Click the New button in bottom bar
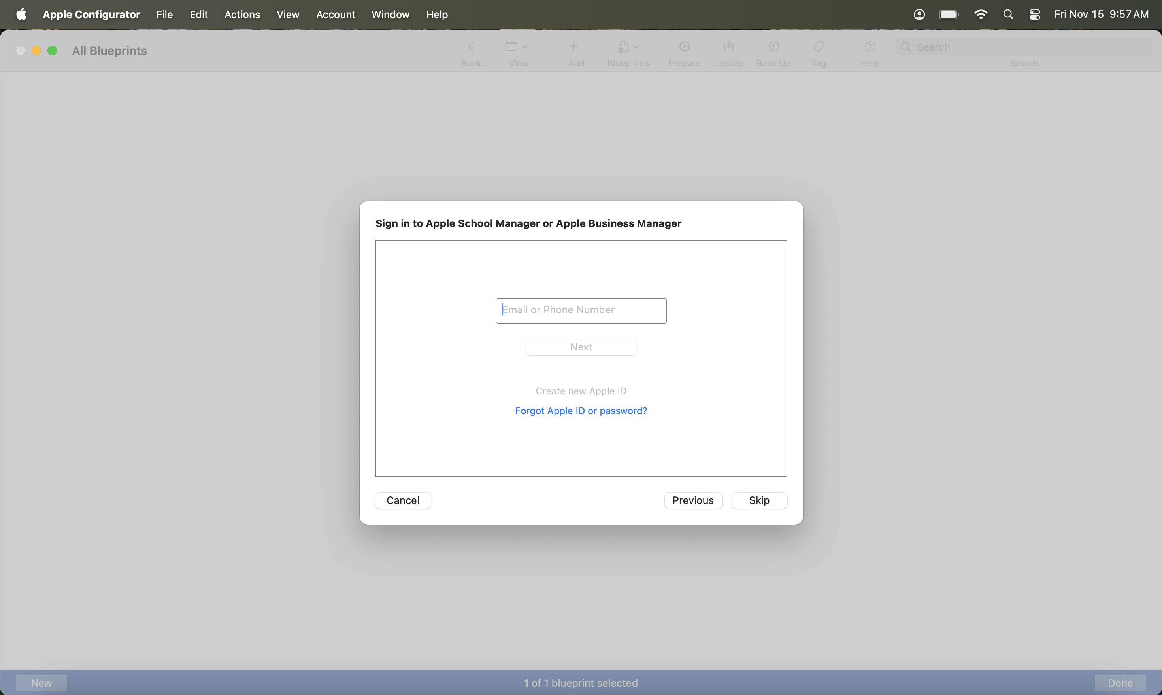The image size is (1162, 695). point(41,683)
